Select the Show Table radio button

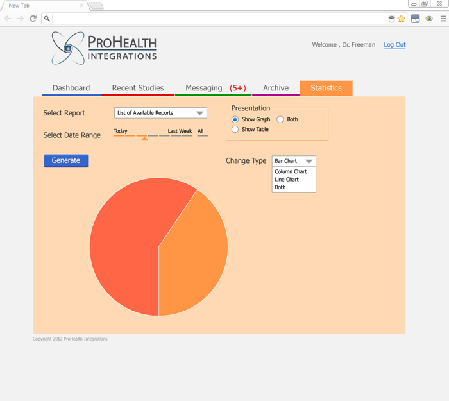pos(235,130)
